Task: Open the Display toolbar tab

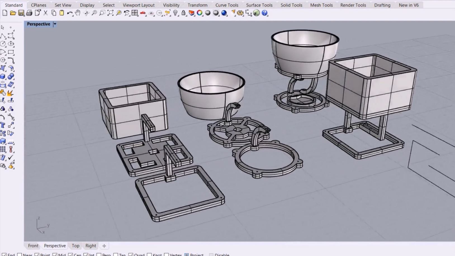Action: [x=87, y=5]
